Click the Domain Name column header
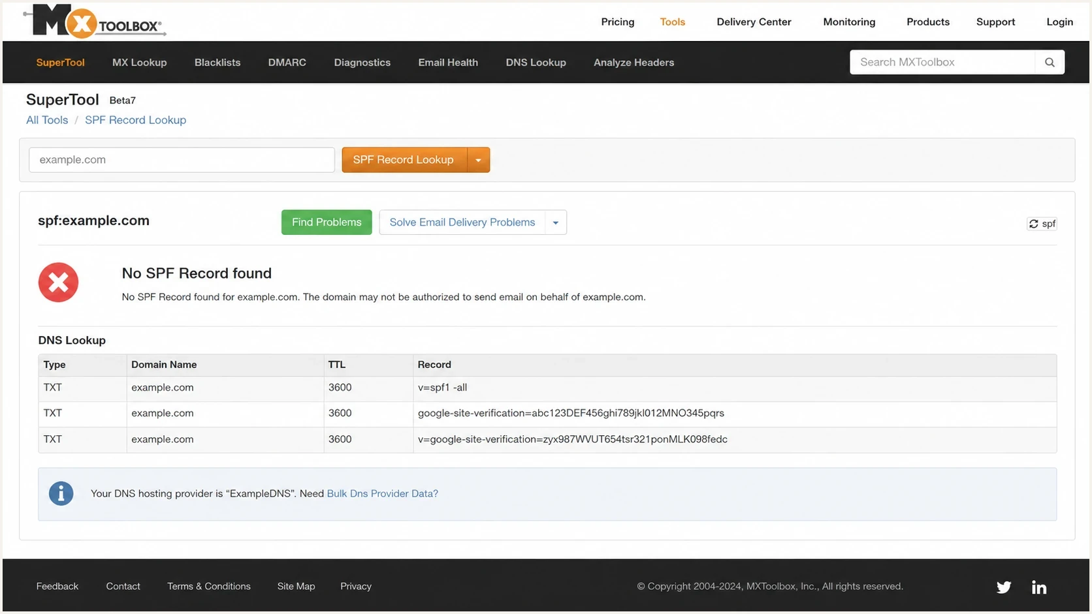This screenshot has height=614, width=1092. pos(225,365)
